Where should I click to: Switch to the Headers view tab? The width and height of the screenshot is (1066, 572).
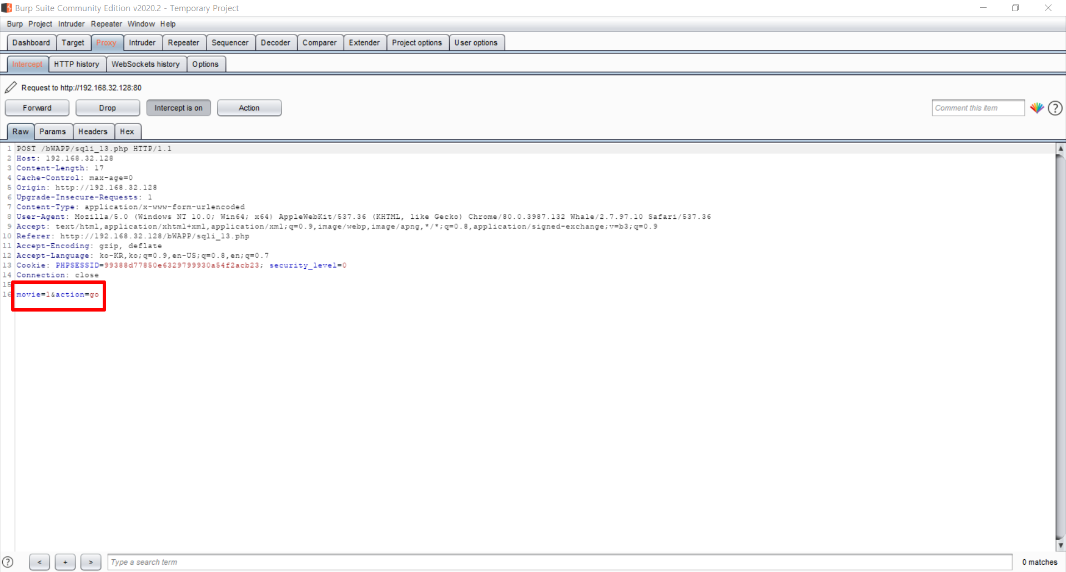tap(93, 132)
